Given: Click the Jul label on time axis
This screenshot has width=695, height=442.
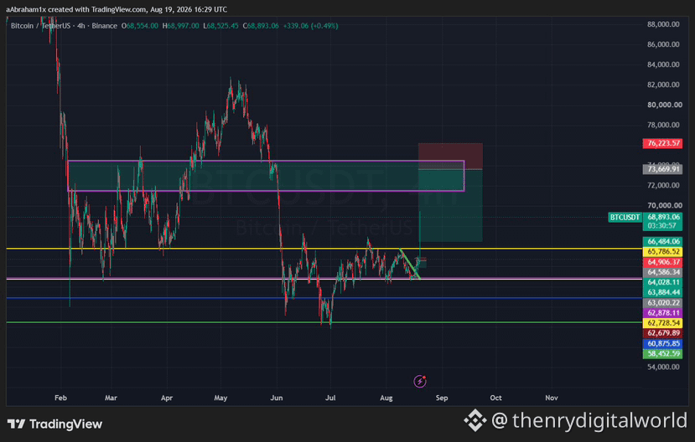Looking at the screenshot, I should point(330,398).
